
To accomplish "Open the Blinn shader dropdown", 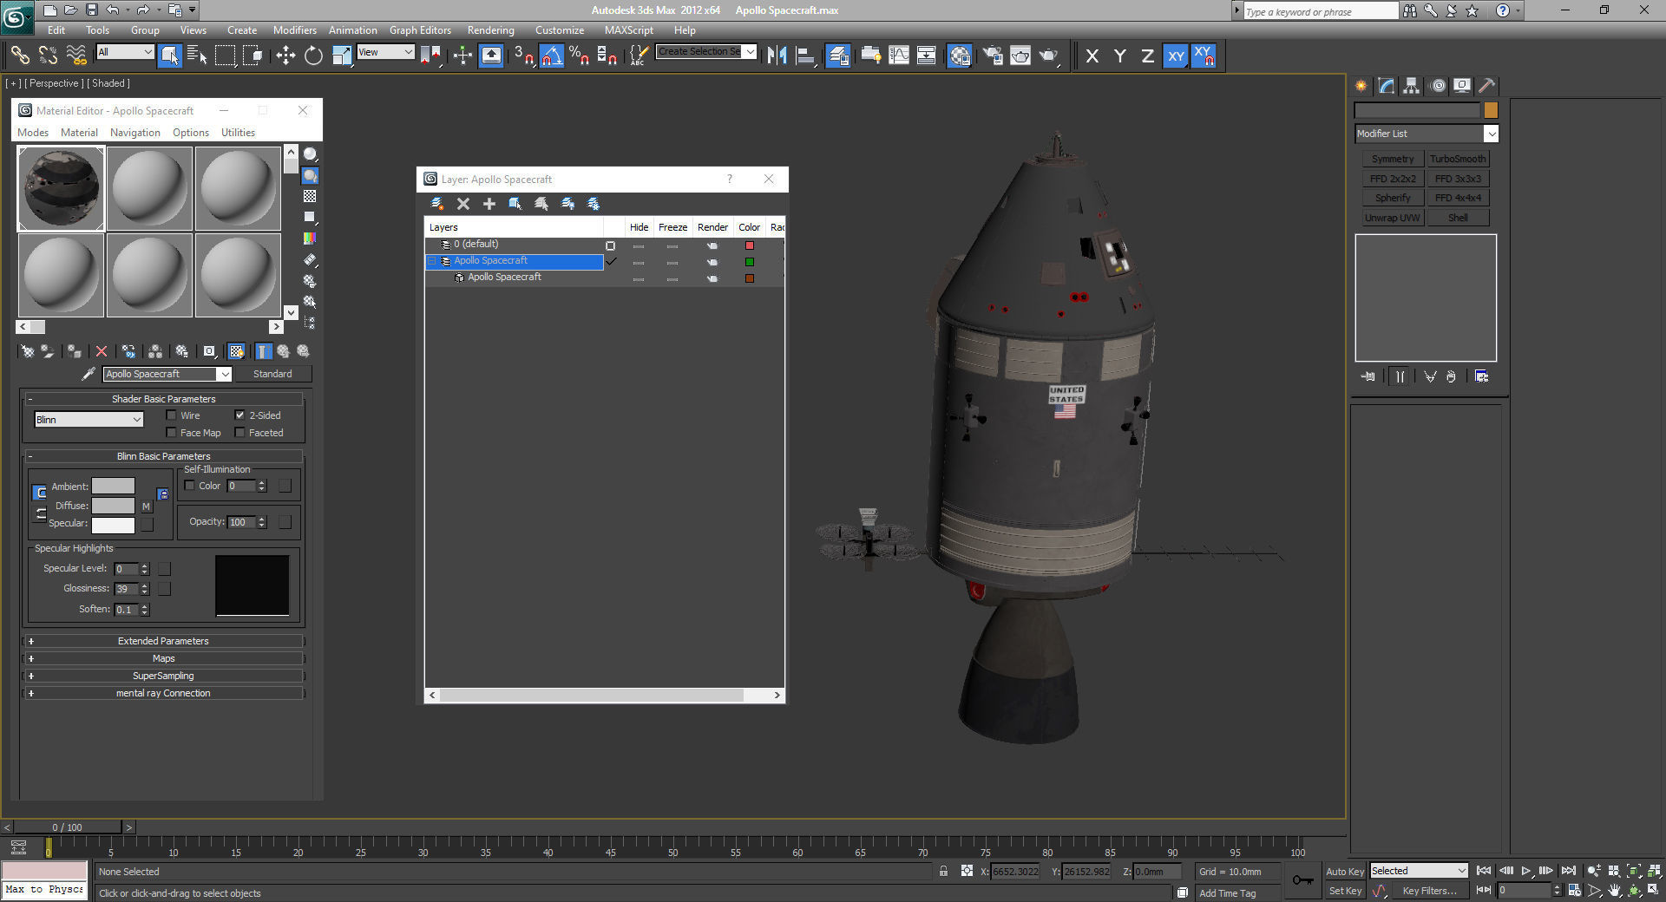I will (x=89, y=420).
